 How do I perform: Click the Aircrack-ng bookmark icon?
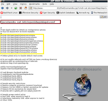pyautogui.click(x=77, y=13)
